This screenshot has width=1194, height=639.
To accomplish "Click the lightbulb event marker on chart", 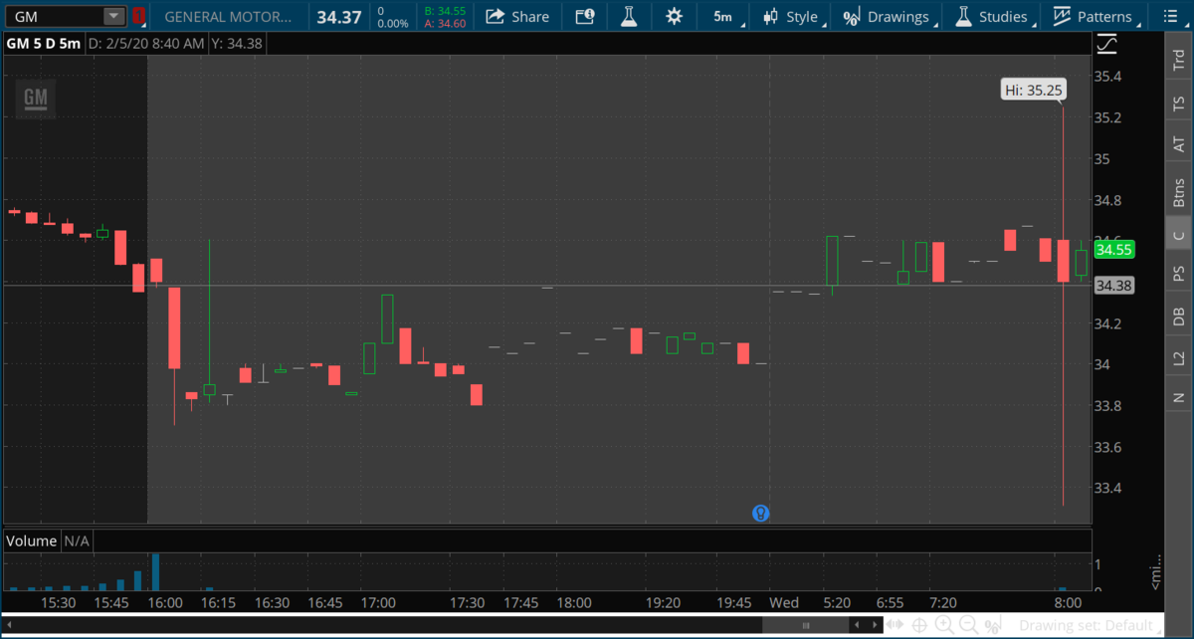I will click(x=761, y=514).
